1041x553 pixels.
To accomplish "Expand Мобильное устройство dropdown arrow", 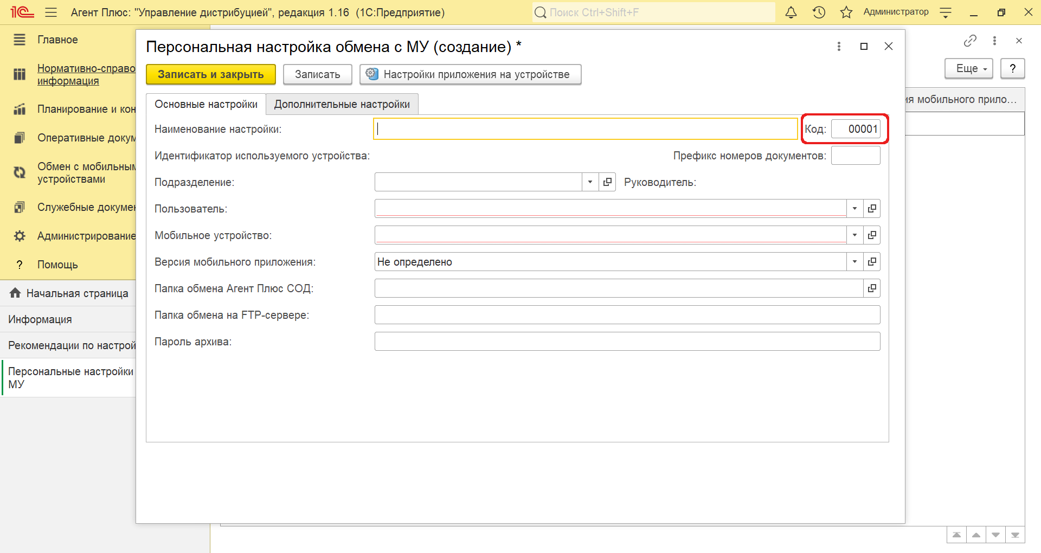I will 854,235.
